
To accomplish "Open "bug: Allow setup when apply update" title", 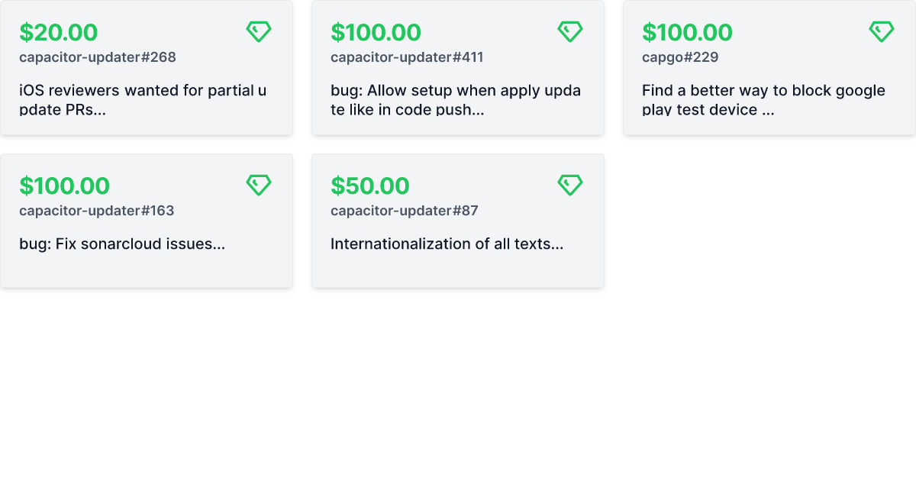I will pos(456,100).
